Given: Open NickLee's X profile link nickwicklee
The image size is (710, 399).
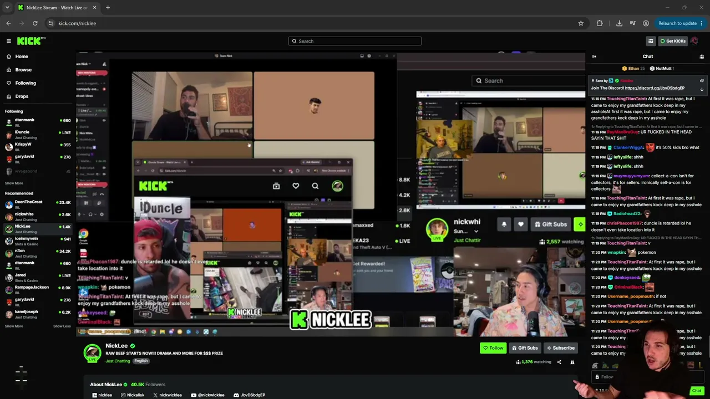Looking at the screenshot, I should [x=167, y=395].
